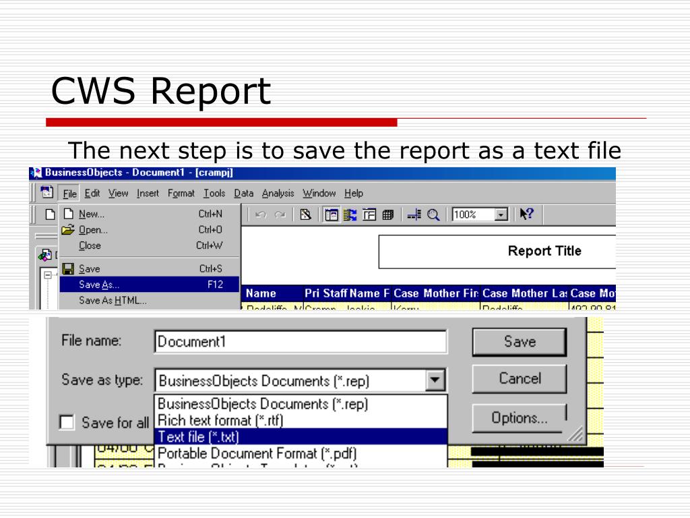
Task: Choose New... from the File menu
Action: 150,214
